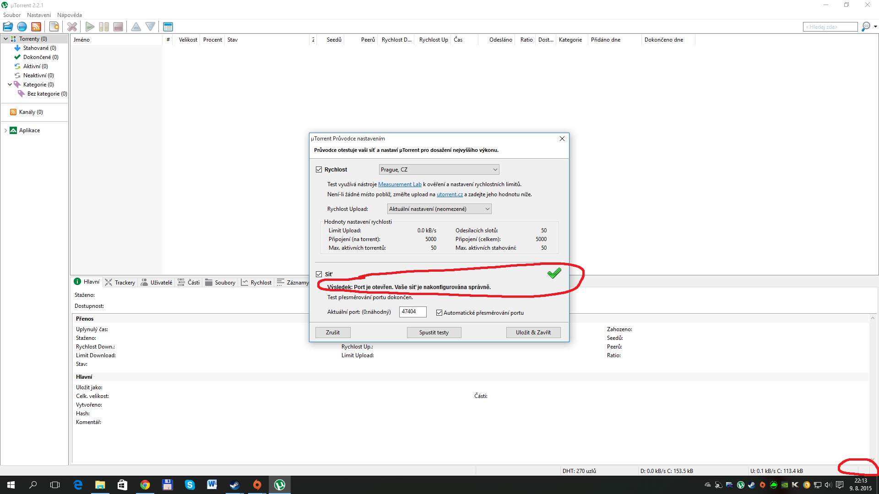Click the stop torrent toolbar icon
879x494 pixels.
click(x=118, y=27)
